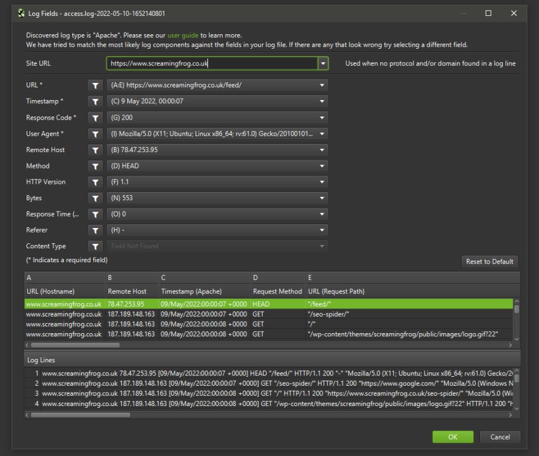The image size is (539, 456).
Task: Click the HEAD request method cell
Action: (x=278, y=304)
